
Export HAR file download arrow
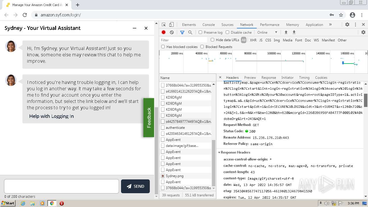click(294, 32)
